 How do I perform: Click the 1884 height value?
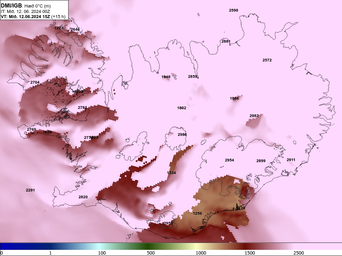234,98
